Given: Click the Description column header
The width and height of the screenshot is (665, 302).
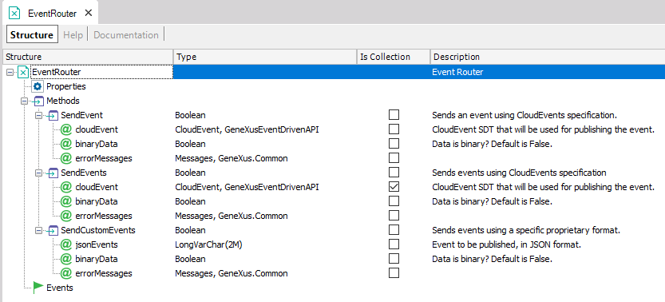Looking at the screenshot, I should pyautogui.click(x=548, y=57).
